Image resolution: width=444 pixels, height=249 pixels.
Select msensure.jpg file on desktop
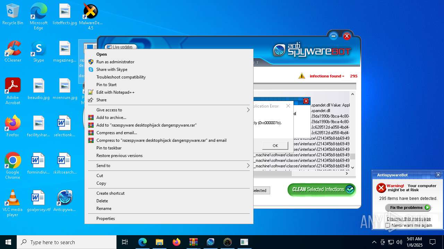[65, 89]
